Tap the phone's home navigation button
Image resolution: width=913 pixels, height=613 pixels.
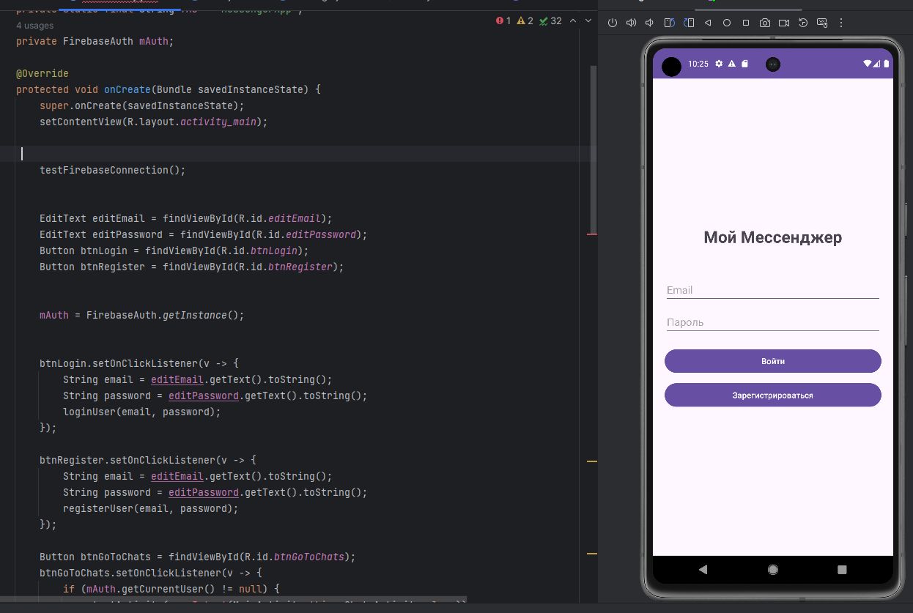(773, 569)
